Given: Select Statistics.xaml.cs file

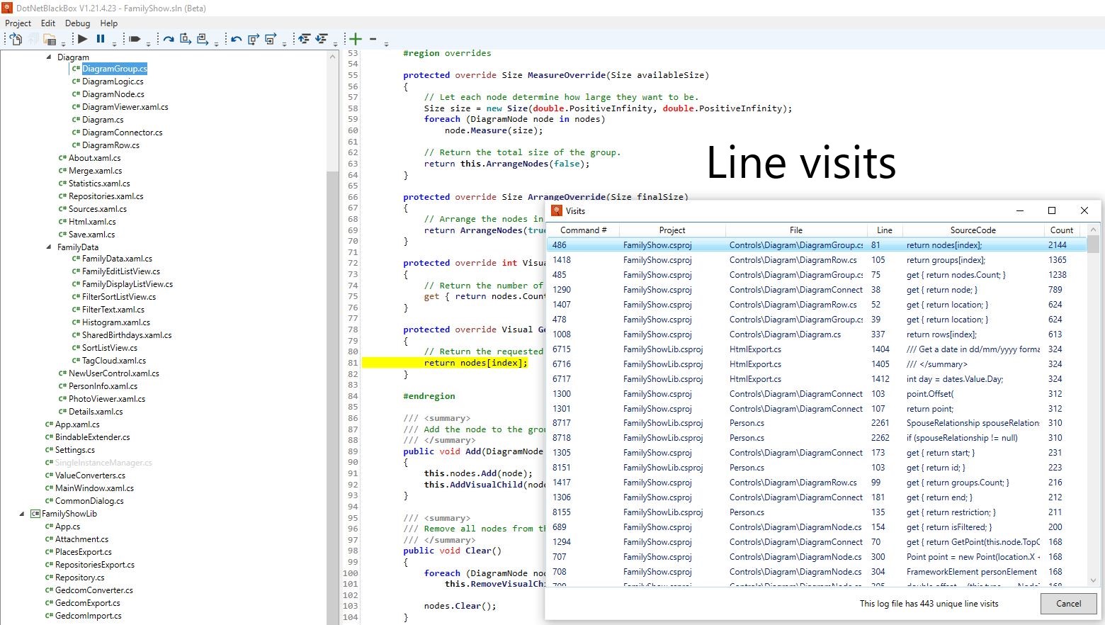Looking at the screenshot, I should point(99,184).
